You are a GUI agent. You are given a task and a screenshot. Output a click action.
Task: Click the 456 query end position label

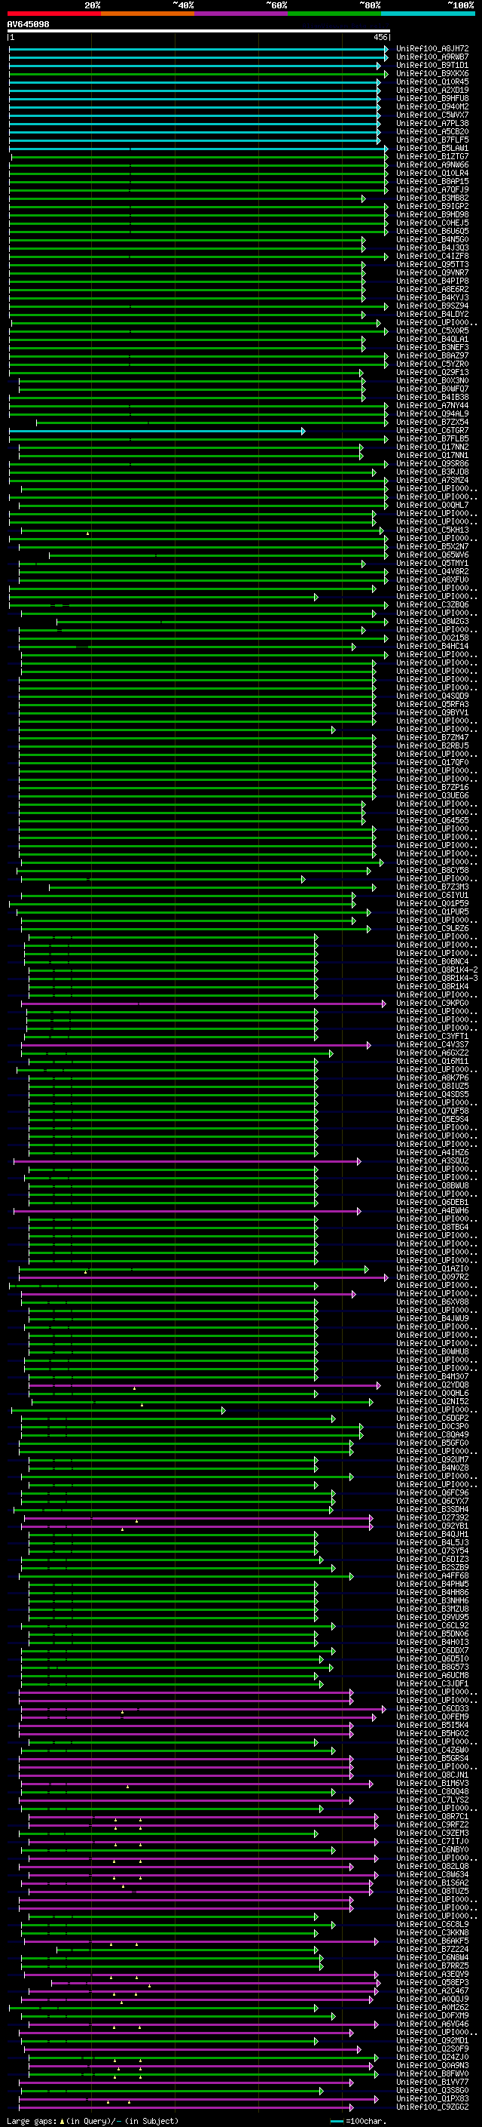(x=380, y=37)
